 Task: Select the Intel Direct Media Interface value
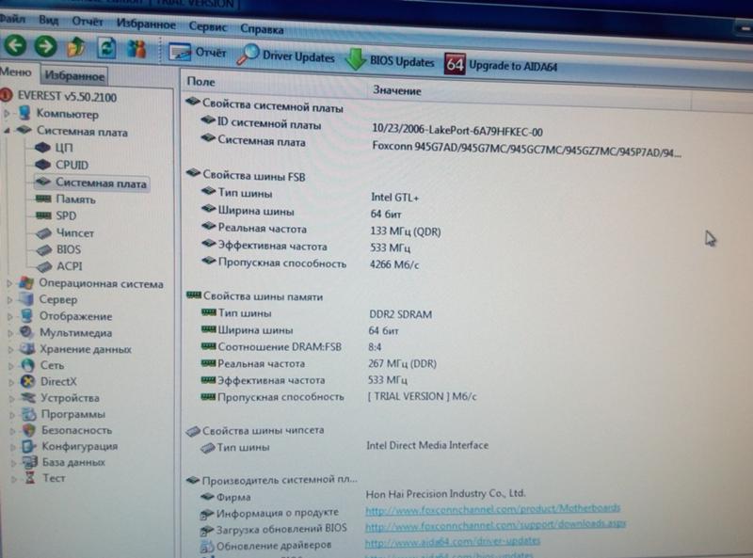click(x=427, y=445)
